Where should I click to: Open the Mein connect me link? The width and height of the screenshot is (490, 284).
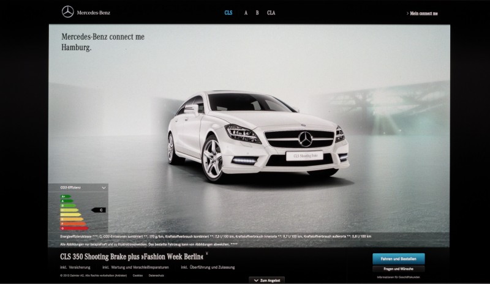pyautogui.click(x=424, y=13)
